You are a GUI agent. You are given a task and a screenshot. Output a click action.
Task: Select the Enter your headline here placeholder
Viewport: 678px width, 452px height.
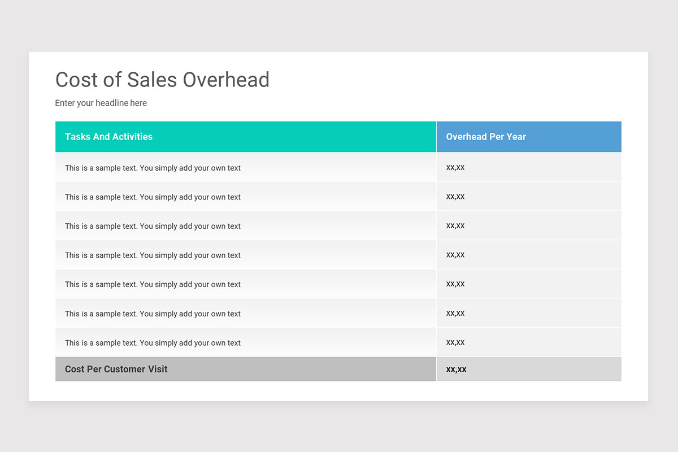pos(101,103)
